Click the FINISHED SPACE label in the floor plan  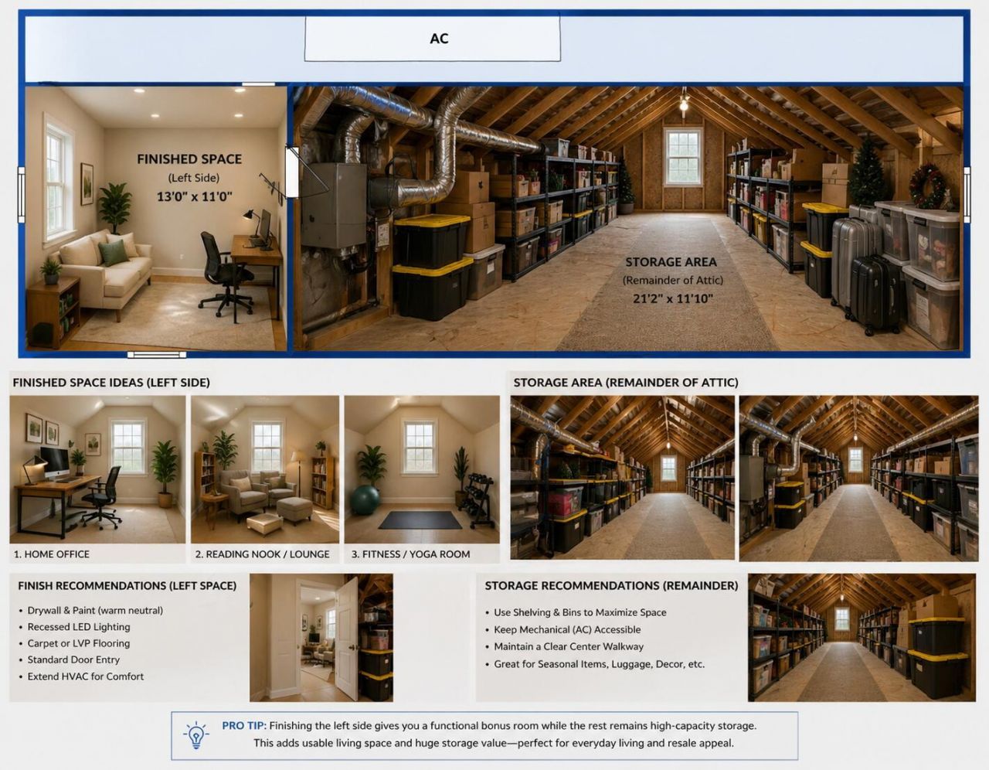[189, 159]
